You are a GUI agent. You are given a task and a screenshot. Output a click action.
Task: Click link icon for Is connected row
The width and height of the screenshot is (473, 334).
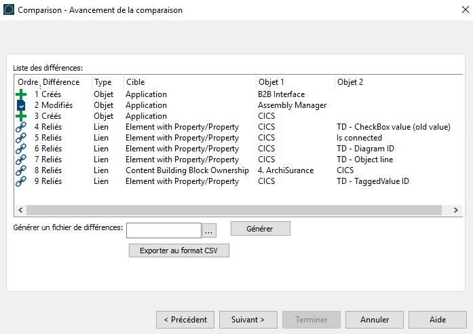coord(21,138)
